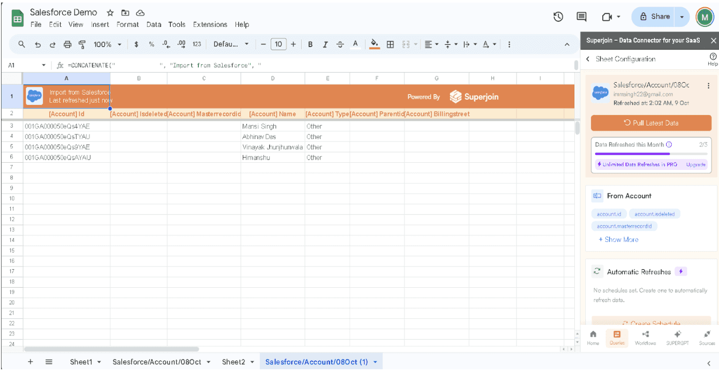The image size is (719, 375).
Task: Go to Superjoin Sources icon
Action: tap(707, 337)
